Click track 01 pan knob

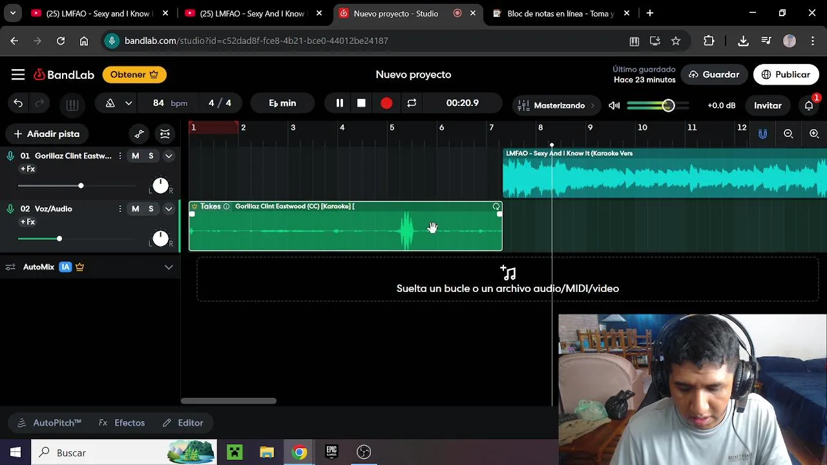(160, 186)
